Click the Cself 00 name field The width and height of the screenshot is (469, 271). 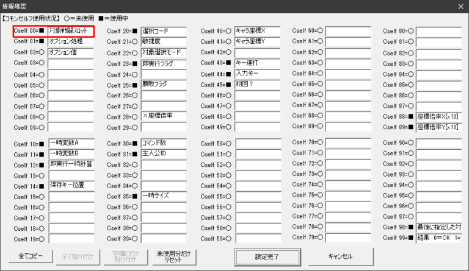(70, 30)
